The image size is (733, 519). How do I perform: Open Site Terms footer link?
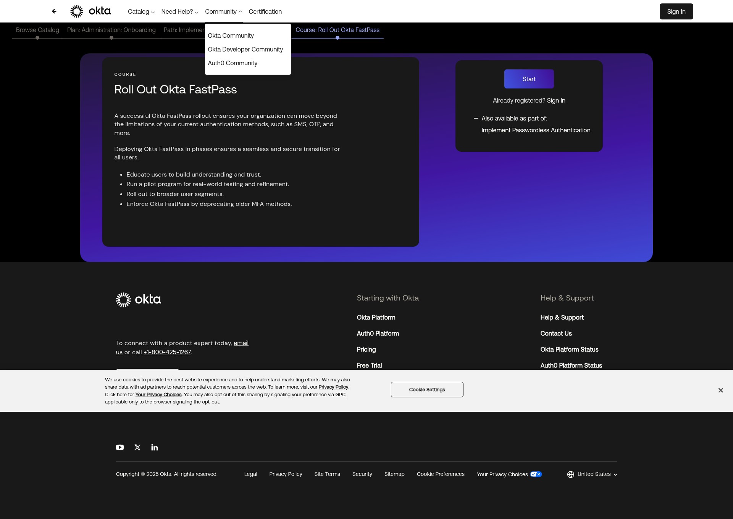coord(327,474)
